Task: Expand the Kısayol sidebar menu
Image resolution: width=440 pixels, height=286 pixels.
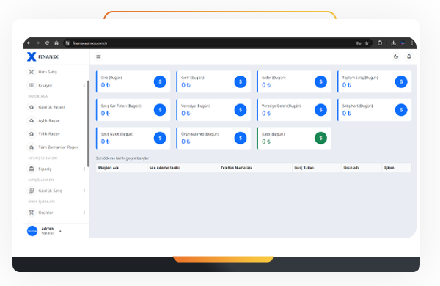Action: [x=45, y=85]
